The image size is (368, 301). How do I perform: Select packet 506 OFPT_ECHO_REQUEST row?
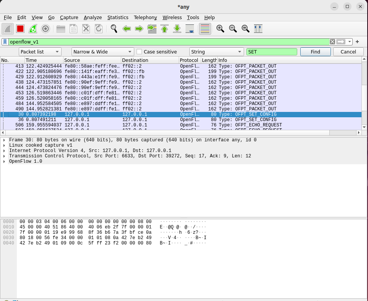[181, 125]
